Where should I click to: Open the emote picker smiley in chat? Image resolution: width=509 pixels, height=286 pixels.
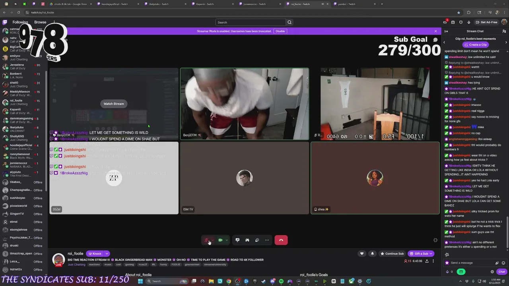point(503,263)
